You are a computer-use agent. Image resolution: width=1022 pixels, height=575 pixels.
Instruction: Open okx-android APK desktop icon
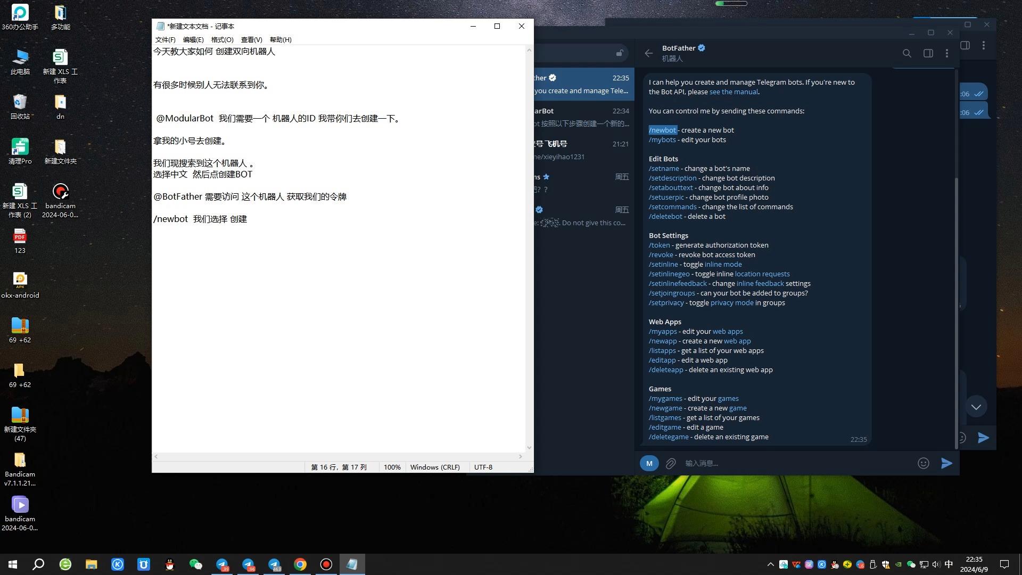pos(20,285)
